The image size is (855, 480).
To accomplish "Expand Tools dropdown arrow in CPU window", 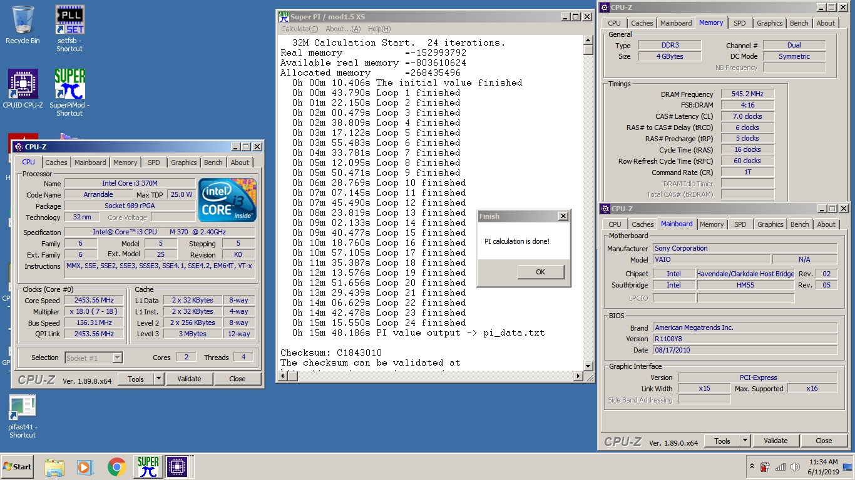I will pyautogui.click(x=158, y=379).
